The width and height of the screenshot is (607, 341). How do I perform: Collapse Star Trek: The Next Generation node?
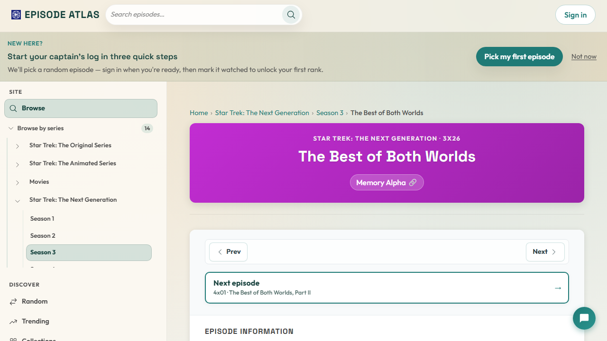click(x=18, y=200)
